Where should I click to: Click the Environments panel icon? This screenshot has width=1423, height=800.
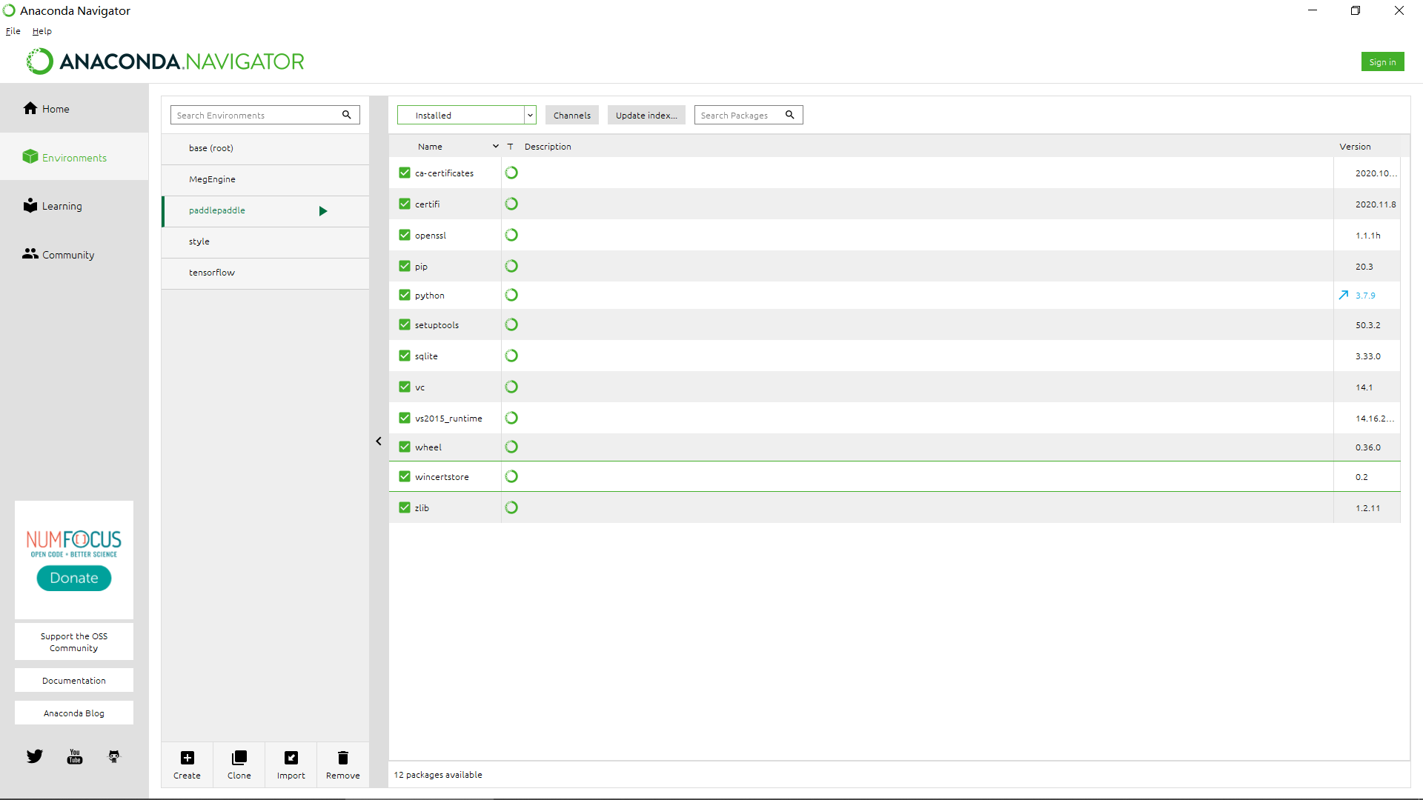point(28,156)
